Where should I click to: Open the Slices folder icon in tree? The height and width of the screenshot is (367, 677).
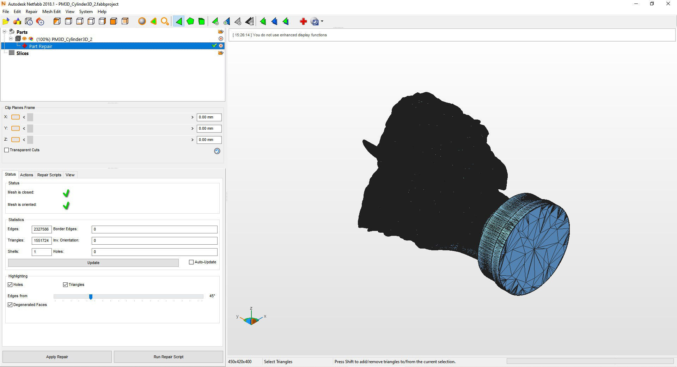click(221, 53)
